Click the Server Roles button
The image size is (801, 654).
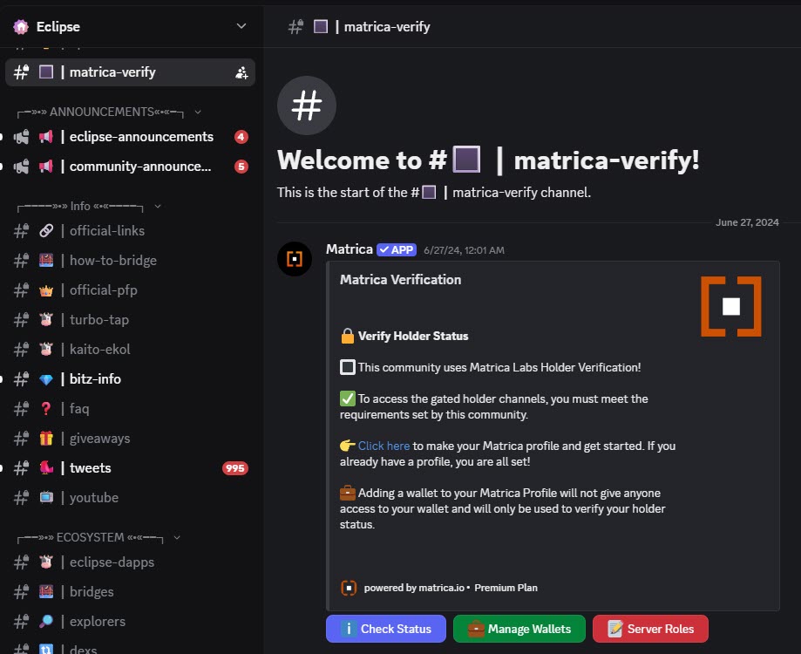click(650, 629)
